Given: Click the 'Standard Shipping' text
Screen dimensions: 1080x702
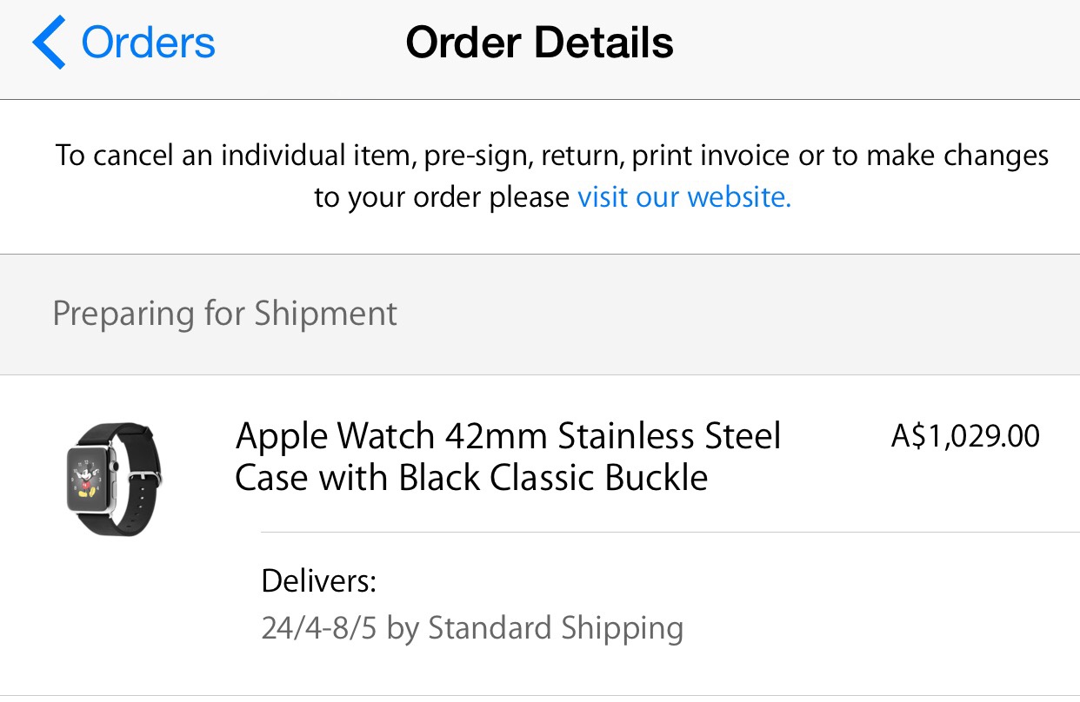Looking at the screenshot, I should point(556,627).
